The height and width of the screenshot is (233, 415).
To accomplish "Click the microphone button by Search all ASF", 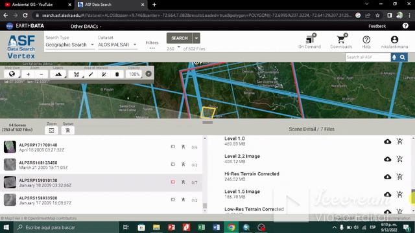I will (394, 57).
